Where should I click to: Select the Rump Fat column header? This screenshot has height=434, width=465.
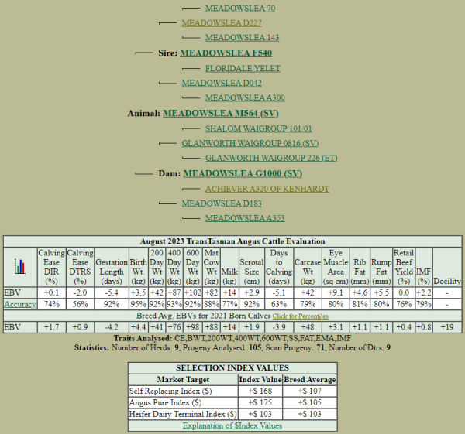381,267
